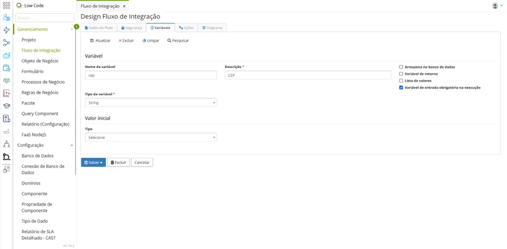
Task: Open Projeto in the sidebar
Action: 29,40
